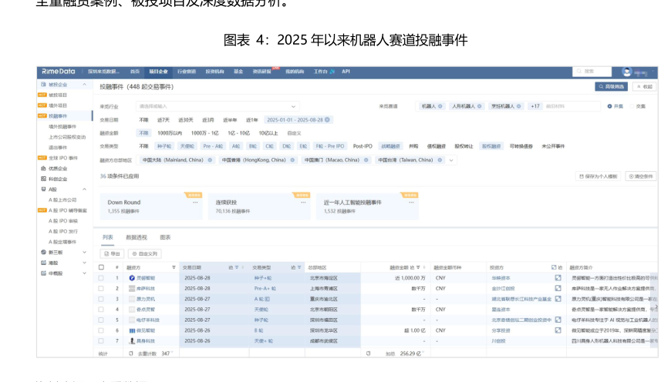
Task: Click the expand icon in the 华映资本 row
Action: [x=557, y=277]
